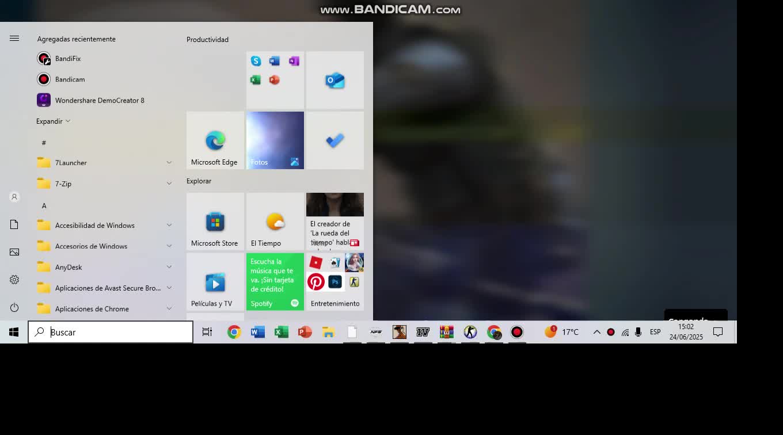This screenshot has width=783, height=435.
Task: Open the Películas y TV tile
Action: (215, 282)
